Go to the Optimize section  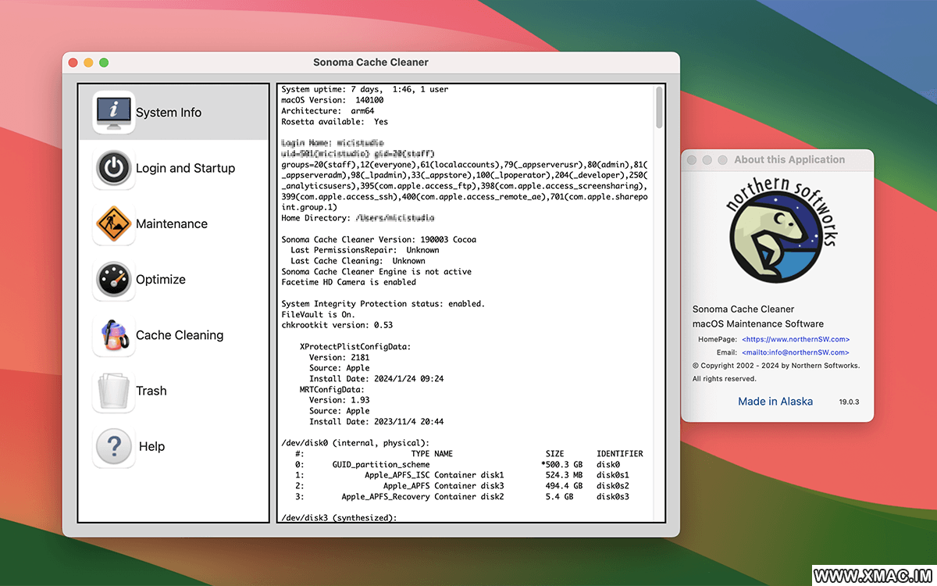click(x=161, y=280)
